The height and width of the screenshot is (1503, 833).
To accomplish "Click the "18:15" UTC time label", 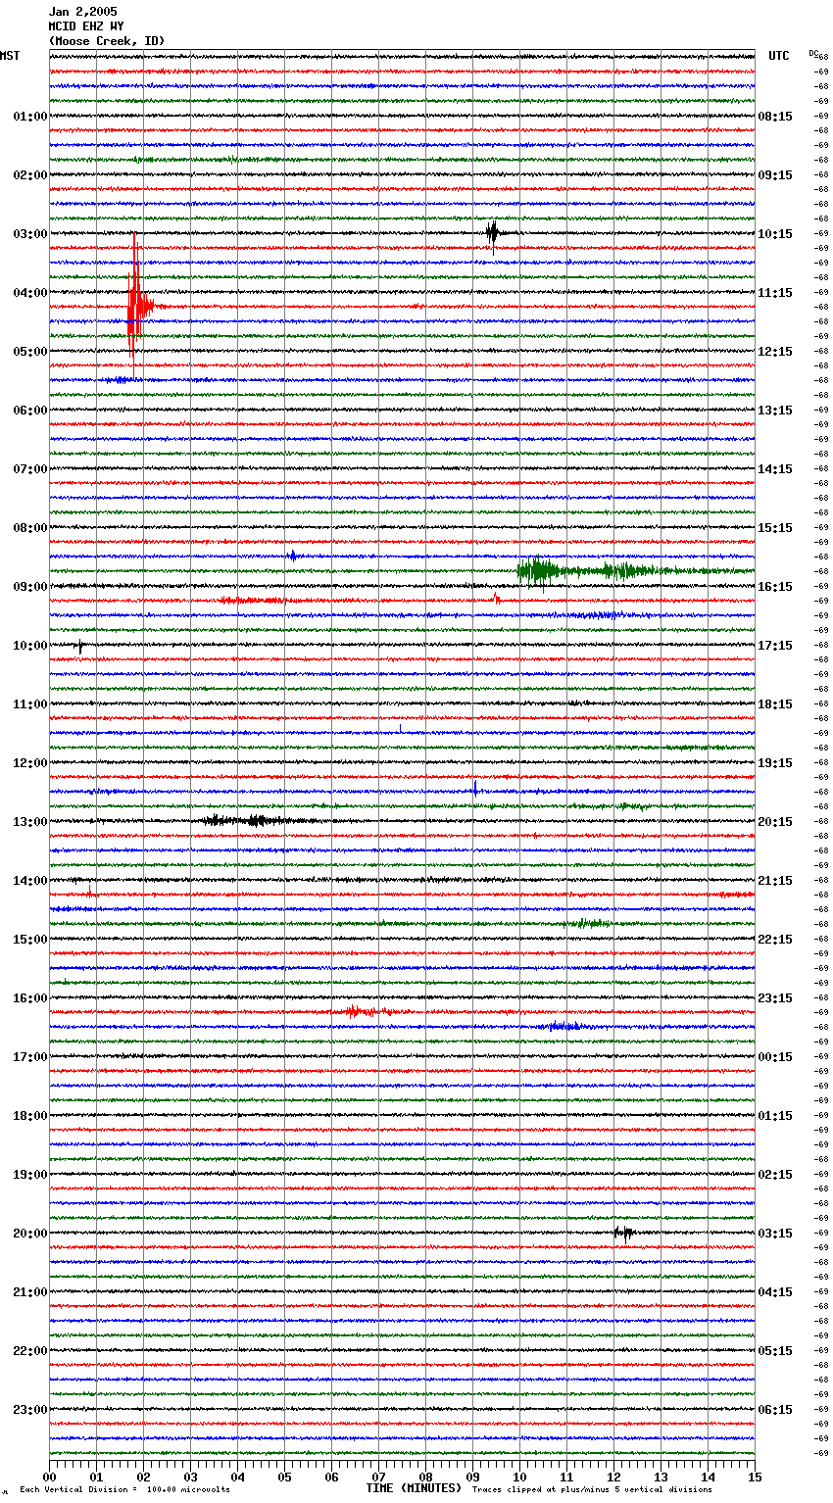I will coord(775,704).
